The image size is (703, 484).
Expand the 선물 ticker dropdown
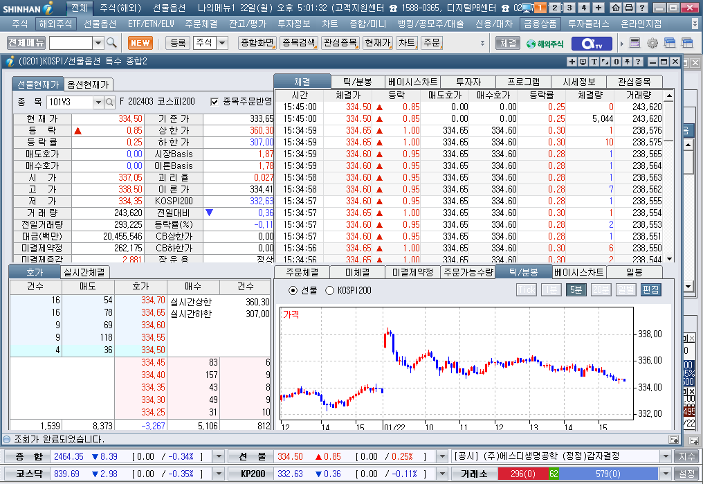[442, 456]
